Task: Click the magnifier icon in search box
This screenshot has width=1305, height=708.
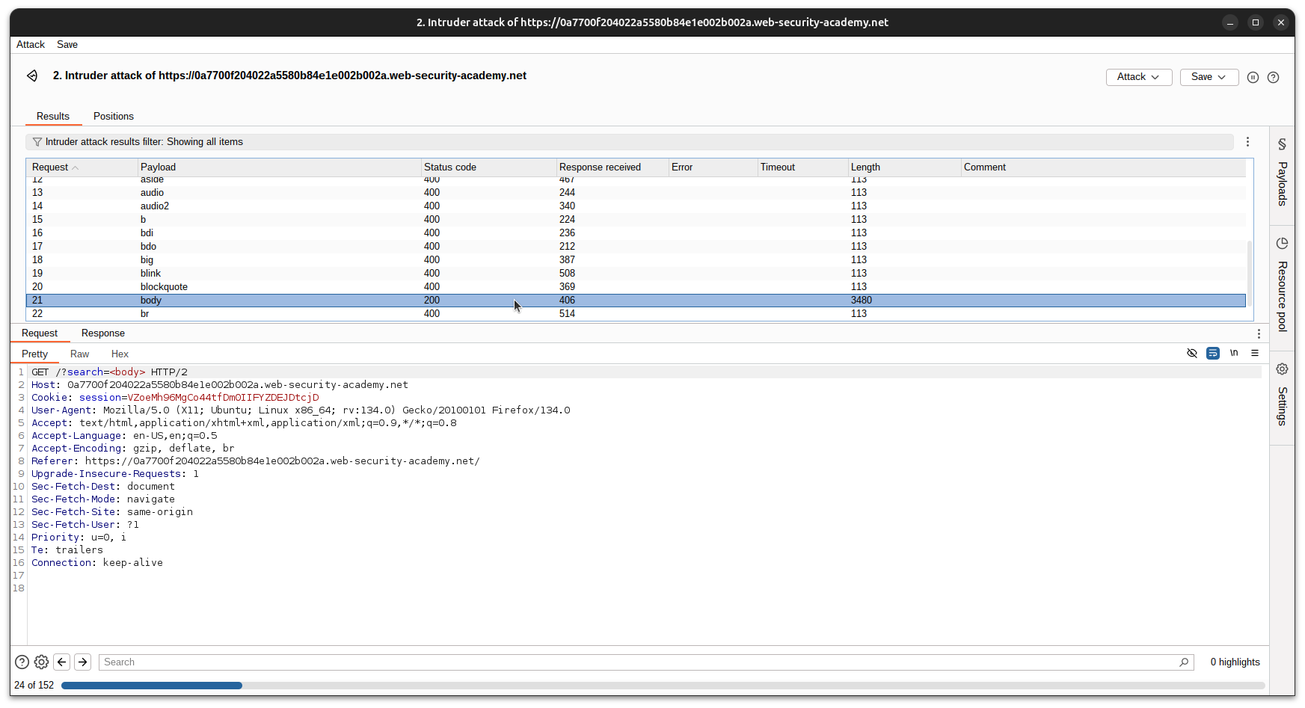Action: point(1184,662)
